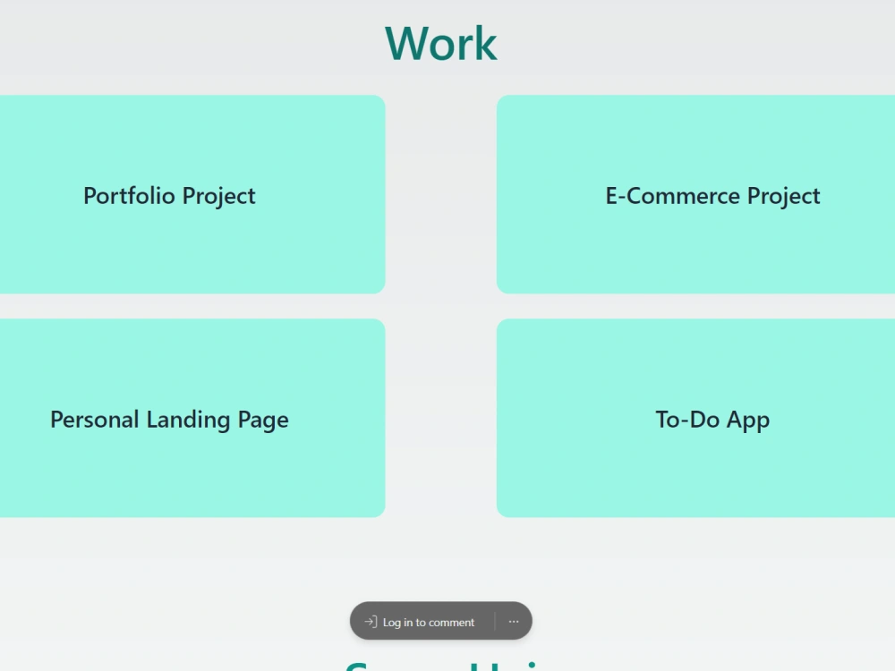
Task: Click the Work section heading
Action: coord(441,43)
